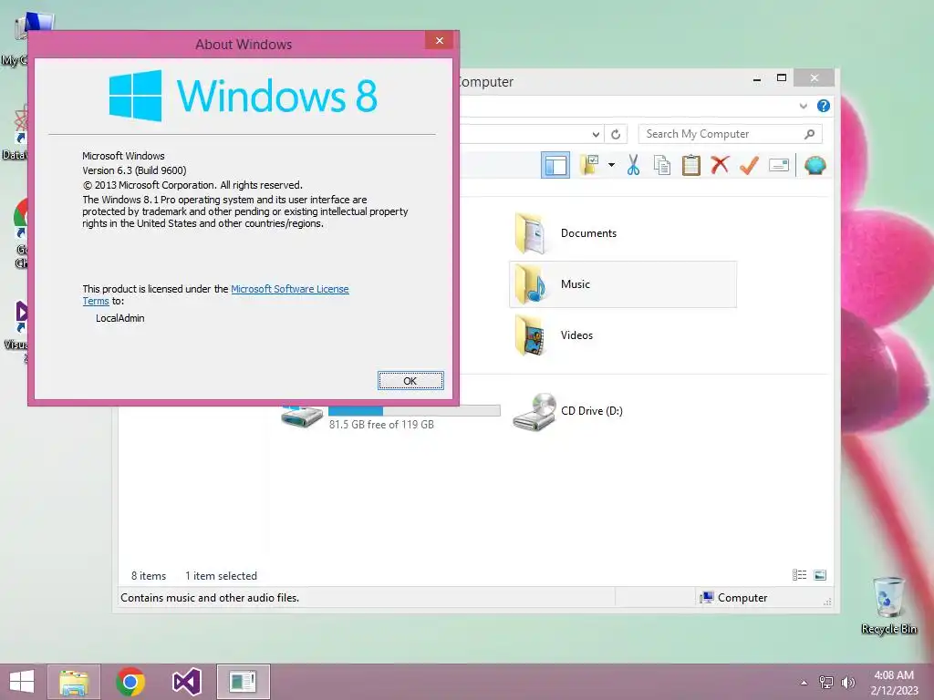Switch to large icons view in status bar
This screenshot has width=934, height=700.
[x=820, y=575]
